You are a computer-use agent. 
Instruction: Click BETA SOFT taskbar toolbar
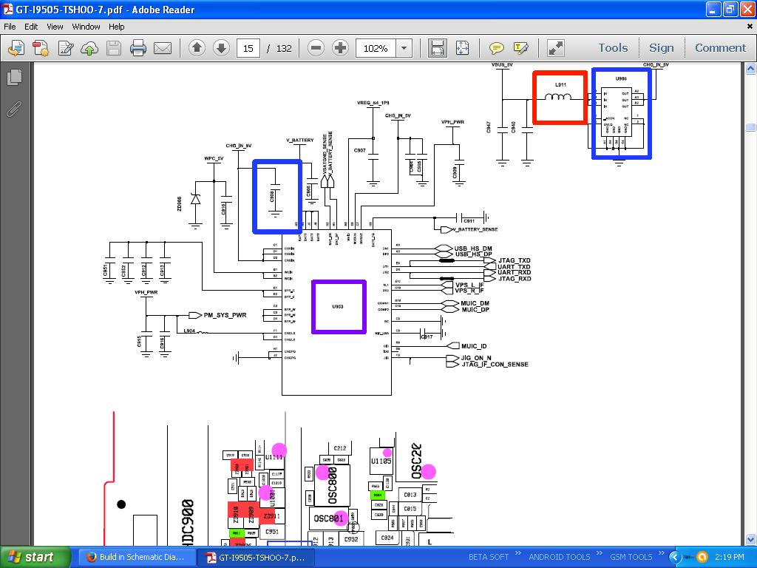click(488, 557)
